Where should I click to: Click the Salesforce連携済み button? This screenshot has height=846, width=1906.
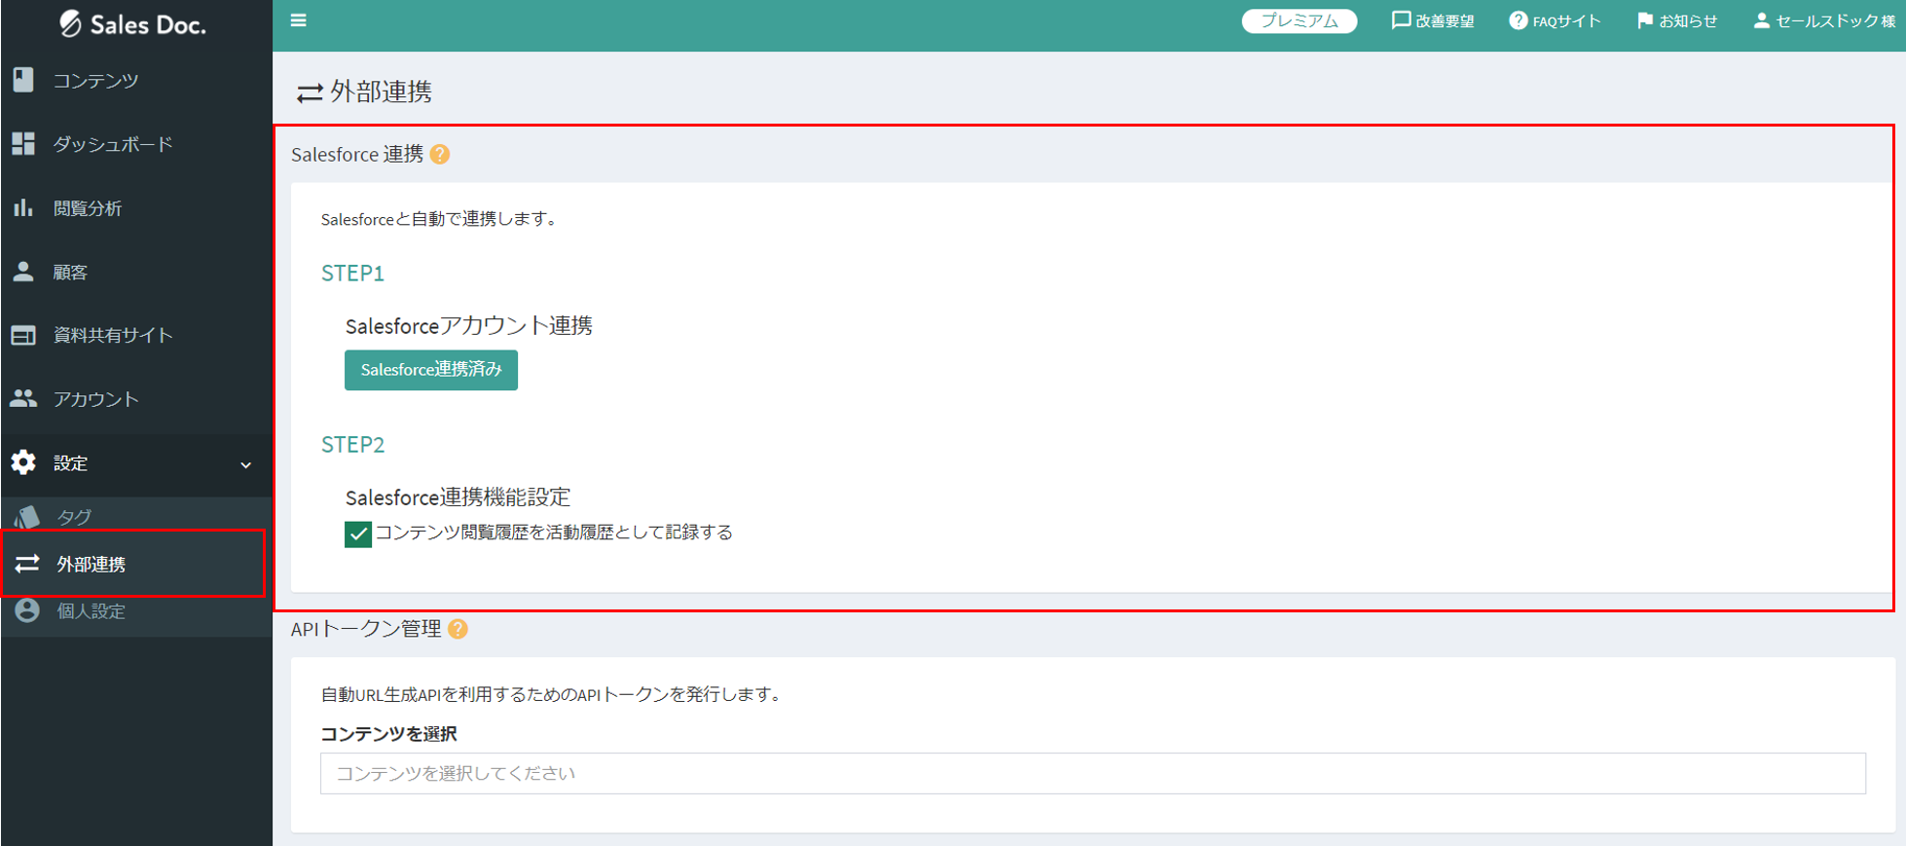point(431,370)
